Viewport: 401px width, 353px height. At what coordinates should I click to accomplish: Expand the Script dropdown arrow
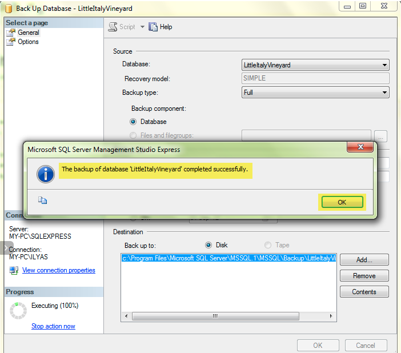point(142,27)
